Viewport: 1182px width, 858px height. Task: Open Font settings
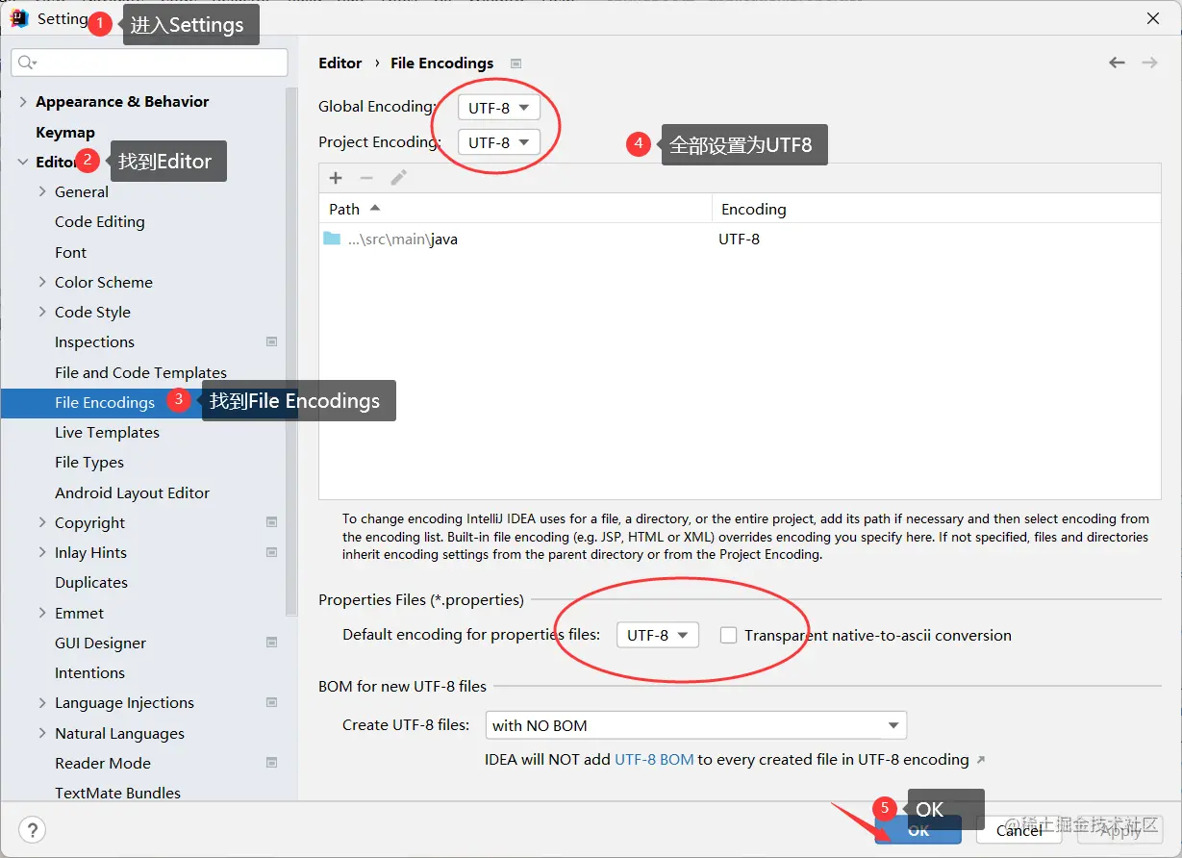(x=71, y=252)
